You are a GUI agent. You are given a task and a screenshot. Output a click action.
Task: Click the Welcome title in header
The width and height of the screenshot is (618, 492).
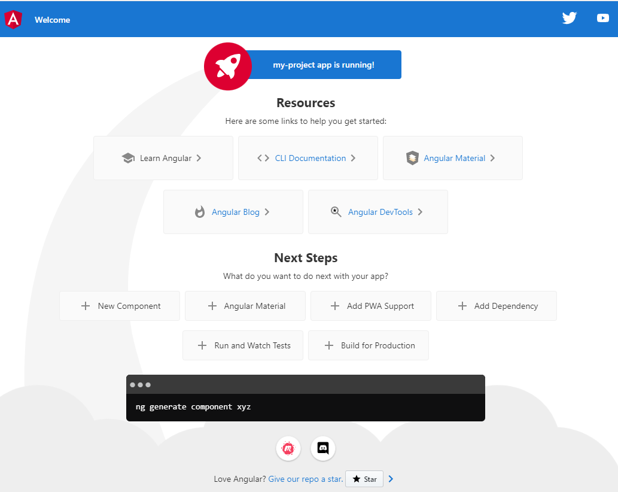[x=53, y=20]
